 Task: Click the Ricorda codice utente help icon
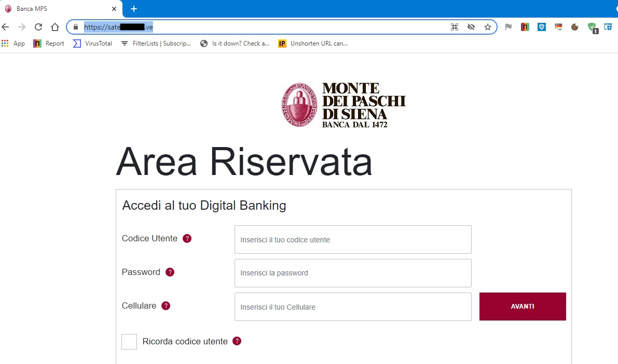click(x=237, y=341)
